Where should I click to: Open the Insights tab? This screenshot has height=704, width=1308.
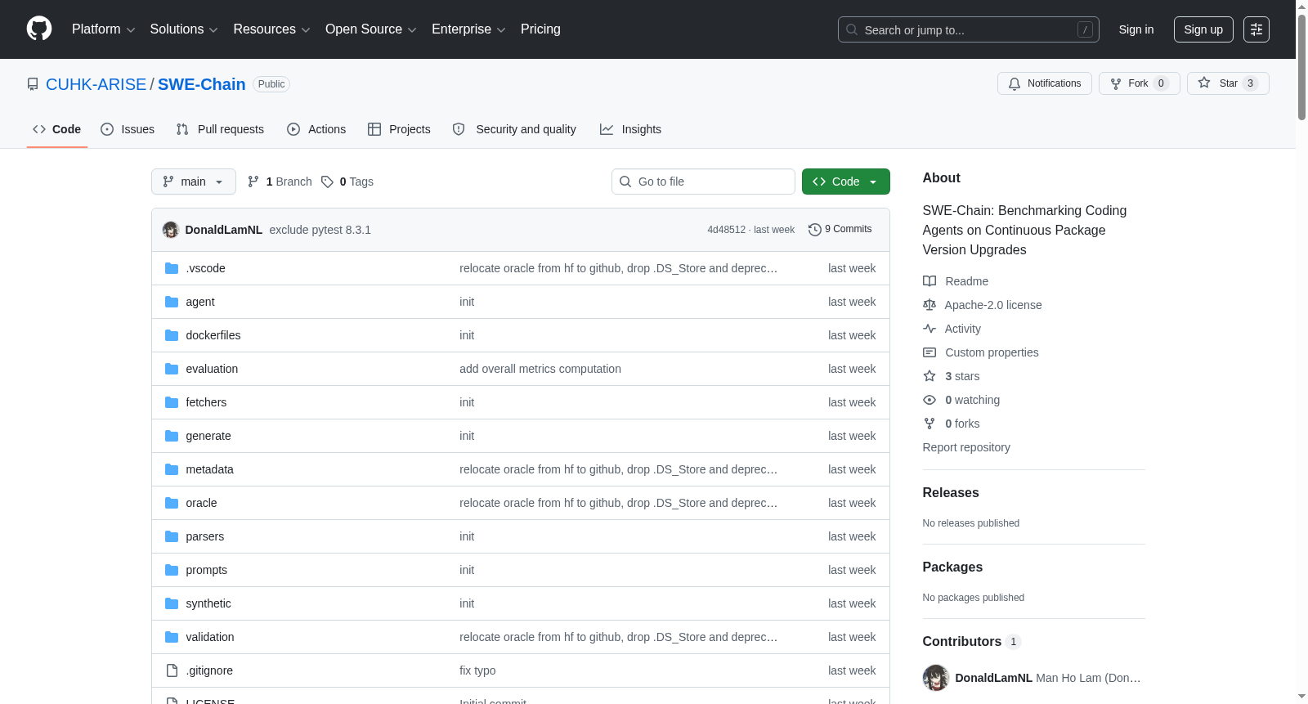(630, 129)
